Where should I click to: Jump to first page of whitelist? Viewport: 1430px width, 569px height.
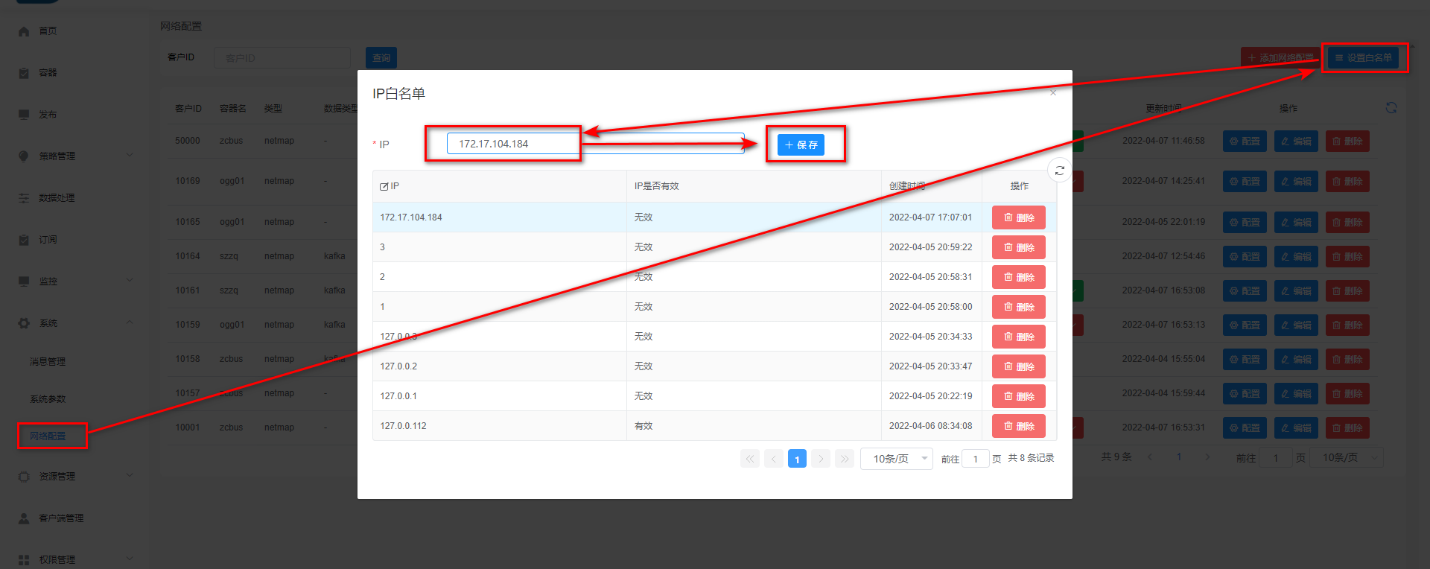click(750, 459)
